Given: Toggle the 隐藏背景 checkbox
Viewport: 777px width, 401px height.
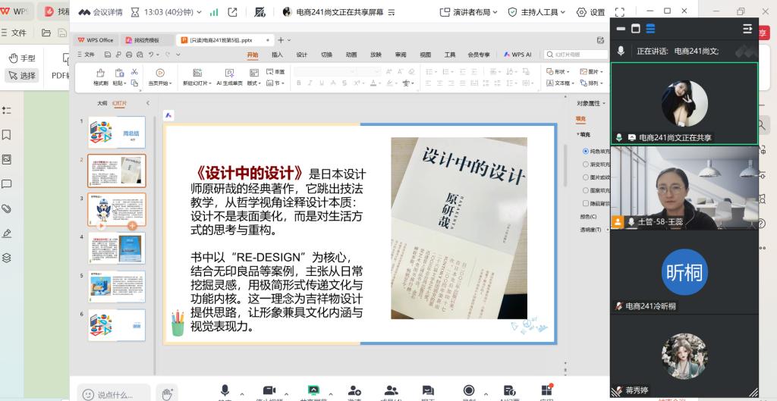Looking at the screenshot, I should pos(585,203).
